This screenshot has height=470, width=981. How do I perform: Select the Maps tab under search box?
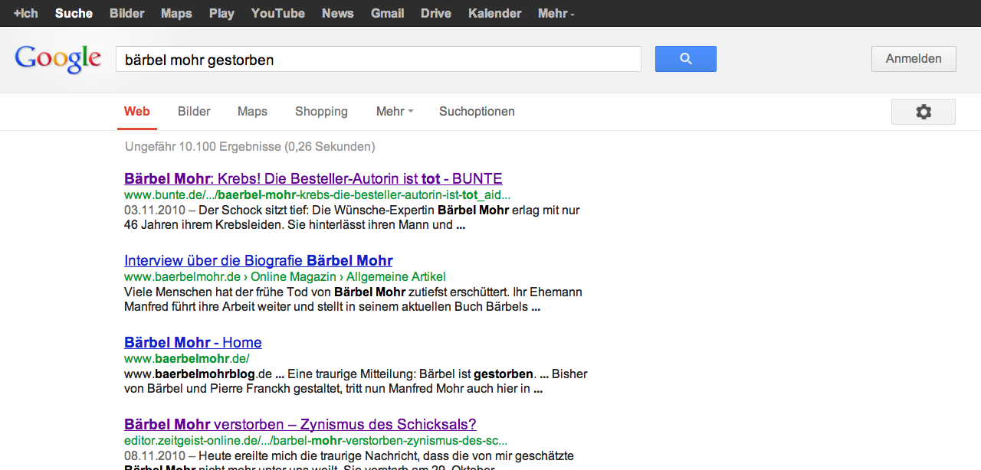252,112
